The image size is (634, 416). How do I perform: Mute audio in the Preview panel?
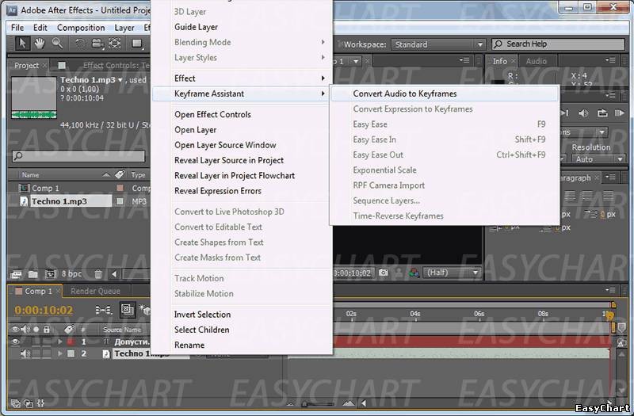583,113
